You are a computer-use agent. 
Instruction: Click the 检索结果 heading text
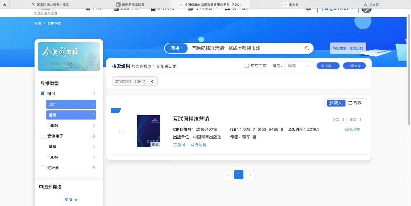pos(121,66)
